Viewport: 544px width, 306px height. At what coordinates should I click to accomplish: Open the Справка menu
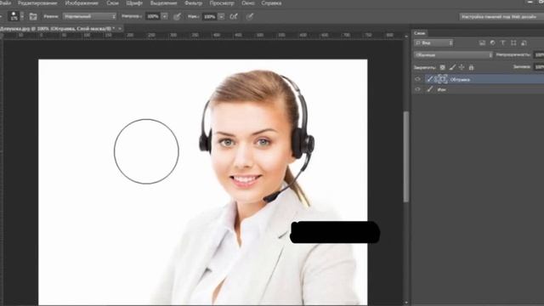(271, 3)
